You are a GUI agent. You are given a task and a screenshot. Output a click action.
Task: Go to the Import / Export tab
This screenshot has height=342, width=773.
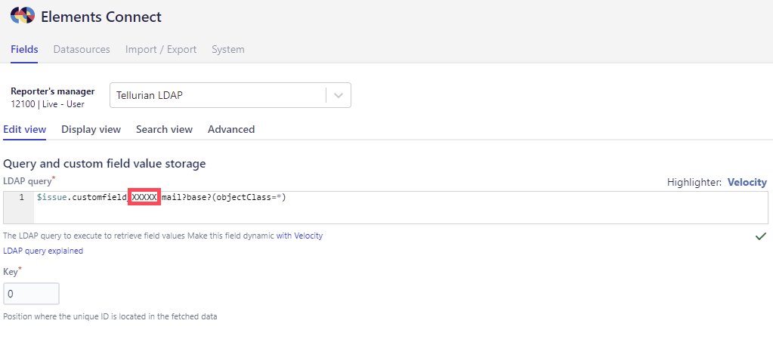161,49
